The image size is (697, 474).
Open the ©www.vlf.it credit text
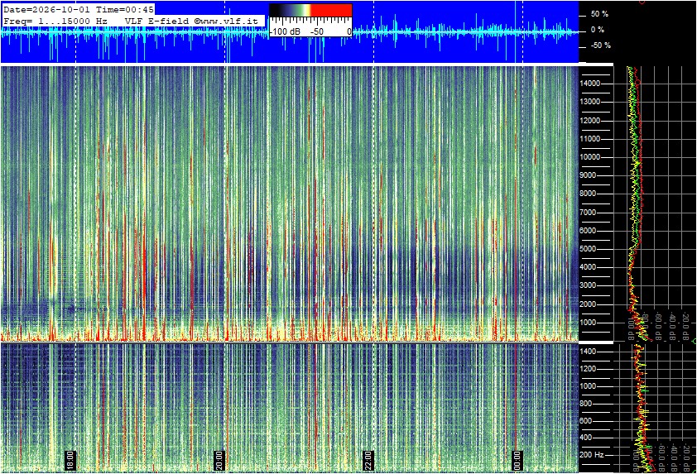pos(226,21)
